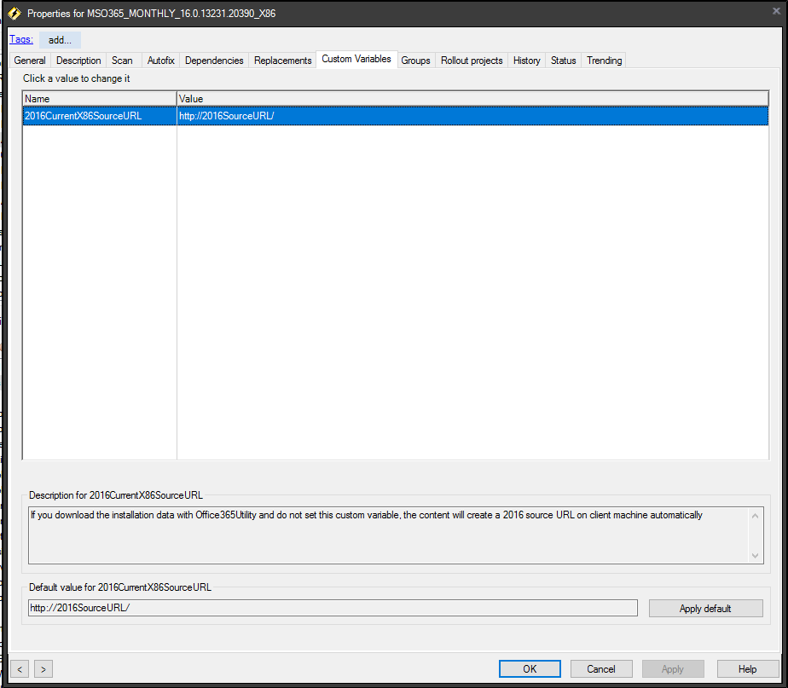Click the previous arrow button

[x=20, y=669]
